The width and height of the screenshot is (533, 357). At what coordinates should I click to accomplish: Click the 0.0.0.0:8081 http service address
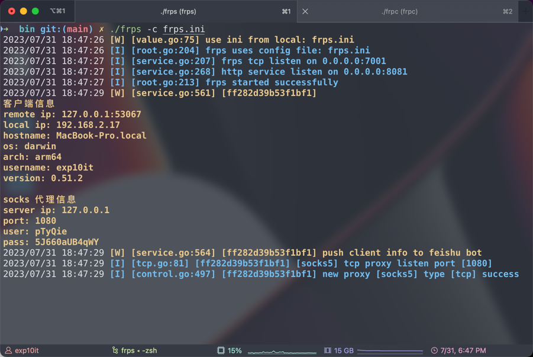(375, 72)
